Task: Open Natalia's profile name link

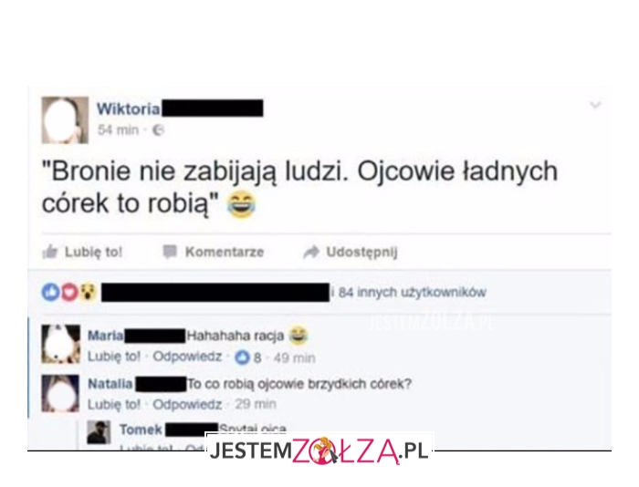Action: pyautogui.click(x=110, y=384)
